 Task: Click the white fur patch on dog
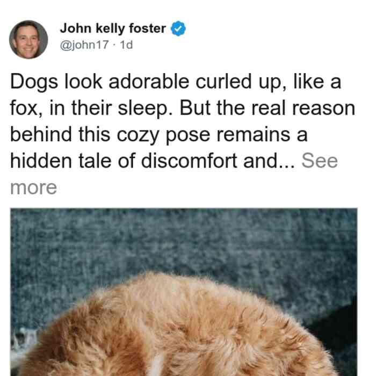pos(156,366)
